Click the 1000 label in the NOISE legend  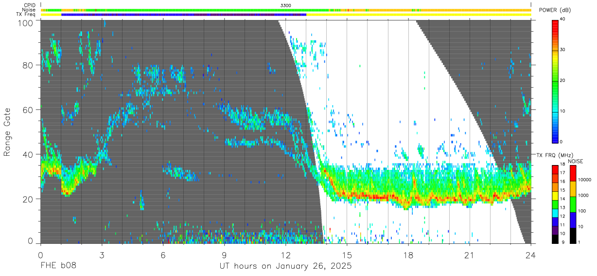pyautogui.click(x=583, y=195)
